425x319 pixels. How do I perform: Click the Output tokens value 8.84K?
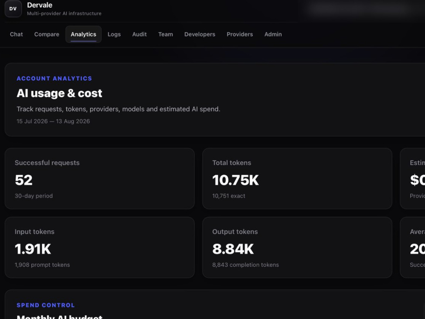point(233,249)
